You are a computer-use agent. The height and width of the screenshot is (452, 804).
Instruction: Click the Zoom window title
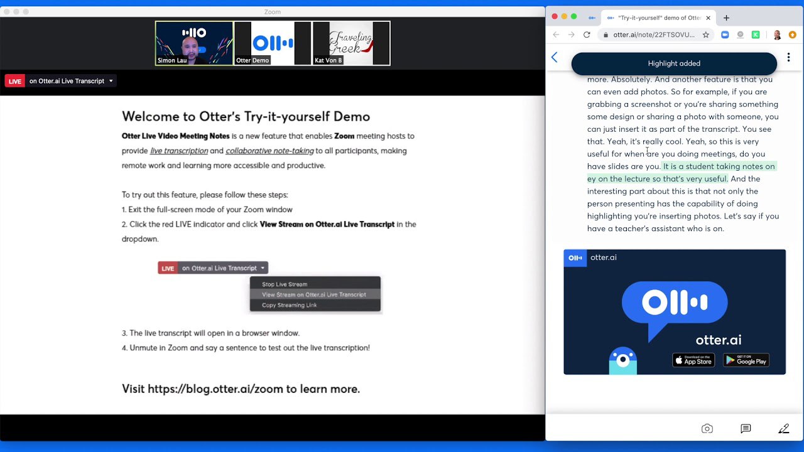pyautogui.click(x=273, y=12)
